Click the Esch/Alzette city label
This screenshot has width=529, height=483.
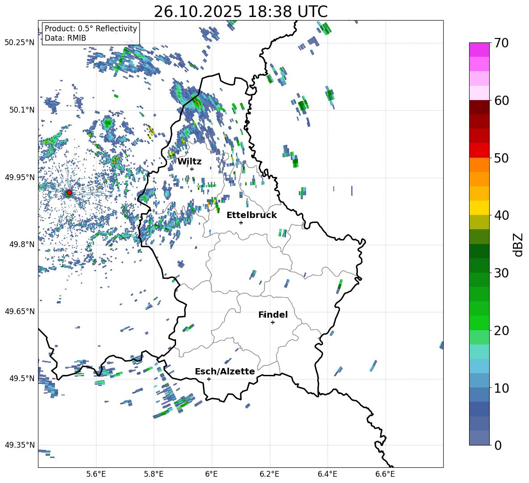[225, 372]
